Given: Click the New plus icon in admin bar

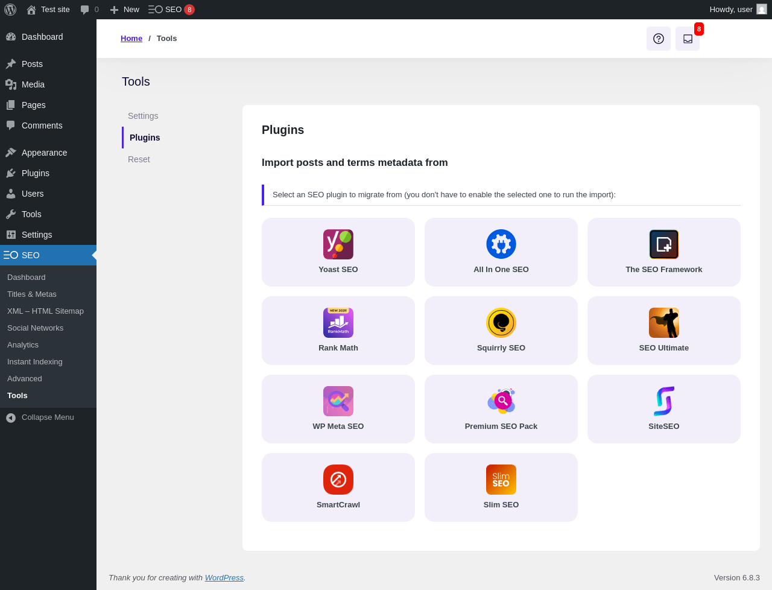Looking at the screenshot, I should 114,10.
